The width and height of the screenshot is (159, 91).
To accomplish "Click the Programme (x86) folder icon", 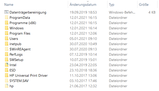I will pyautogui.click(x=7, y=23).
